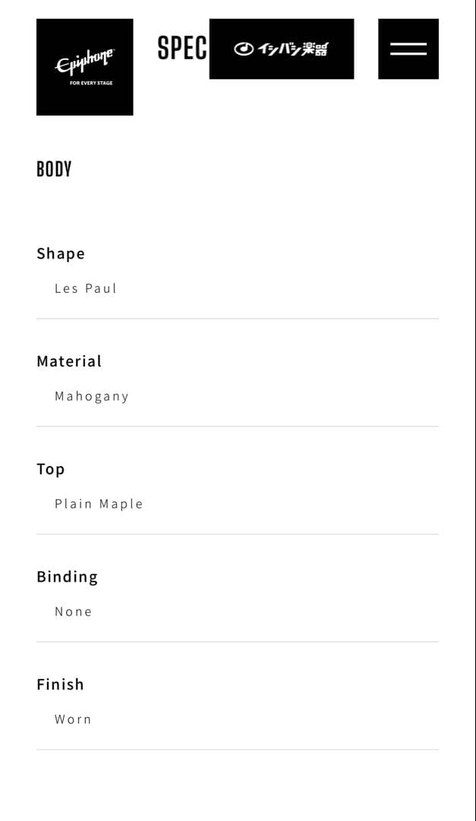Click the divider line below Les Paul
Image resolution: width=476 pixels, height=821 pixels.
tap(238, 319)
